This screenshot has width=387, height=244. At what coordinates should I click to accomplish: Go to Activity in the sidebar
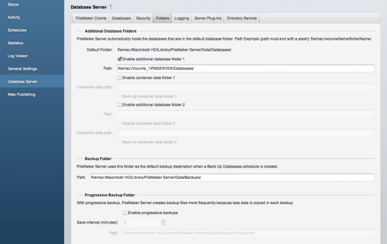pyautogui.click(x=14, y=17)
